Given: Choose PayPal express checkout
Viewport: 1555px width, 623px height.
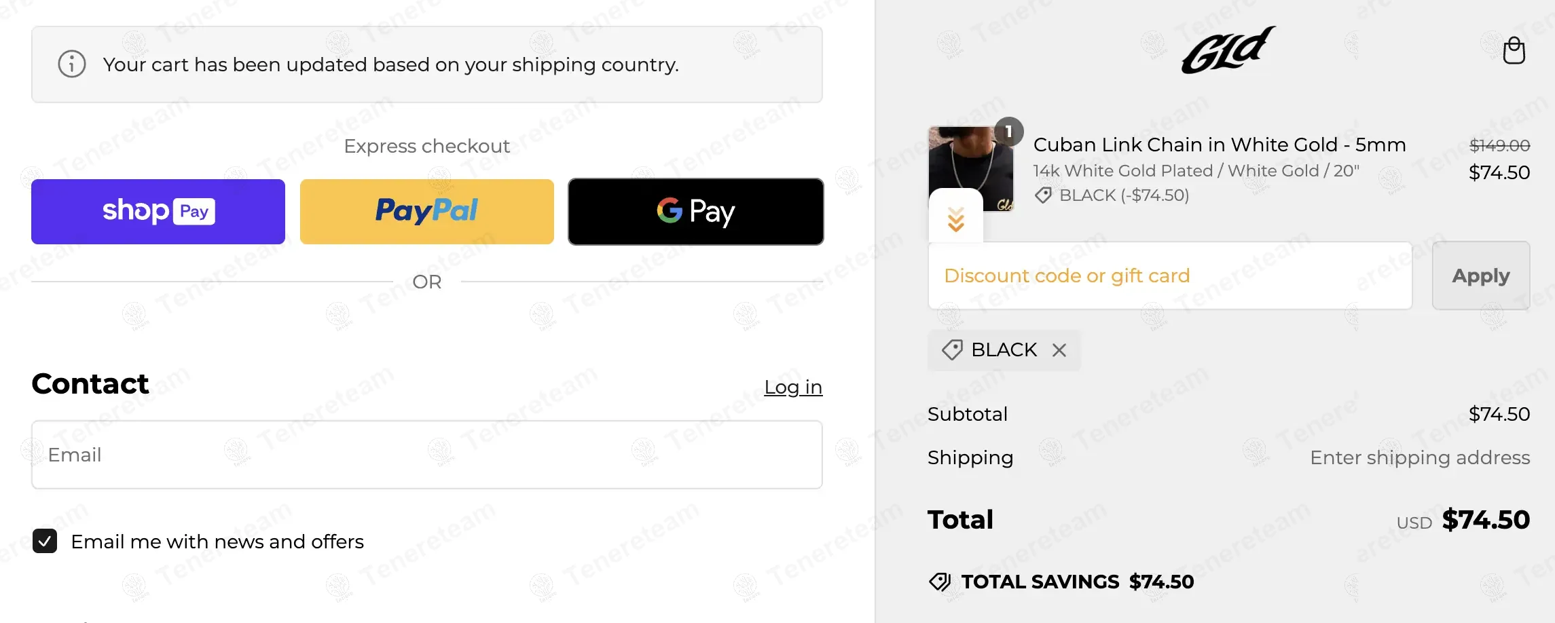Looking at the screenshot, I should click(427, 212).
